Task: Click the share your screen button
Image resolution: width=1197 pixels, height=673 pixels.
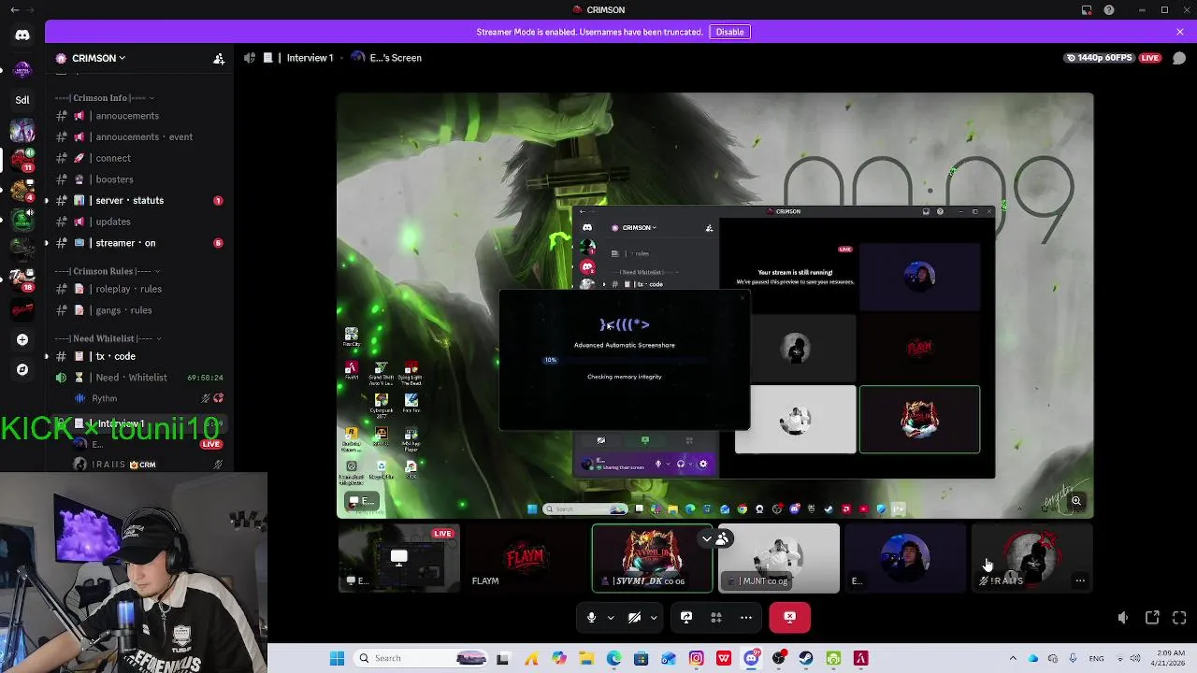Action: tap(686, 617)
